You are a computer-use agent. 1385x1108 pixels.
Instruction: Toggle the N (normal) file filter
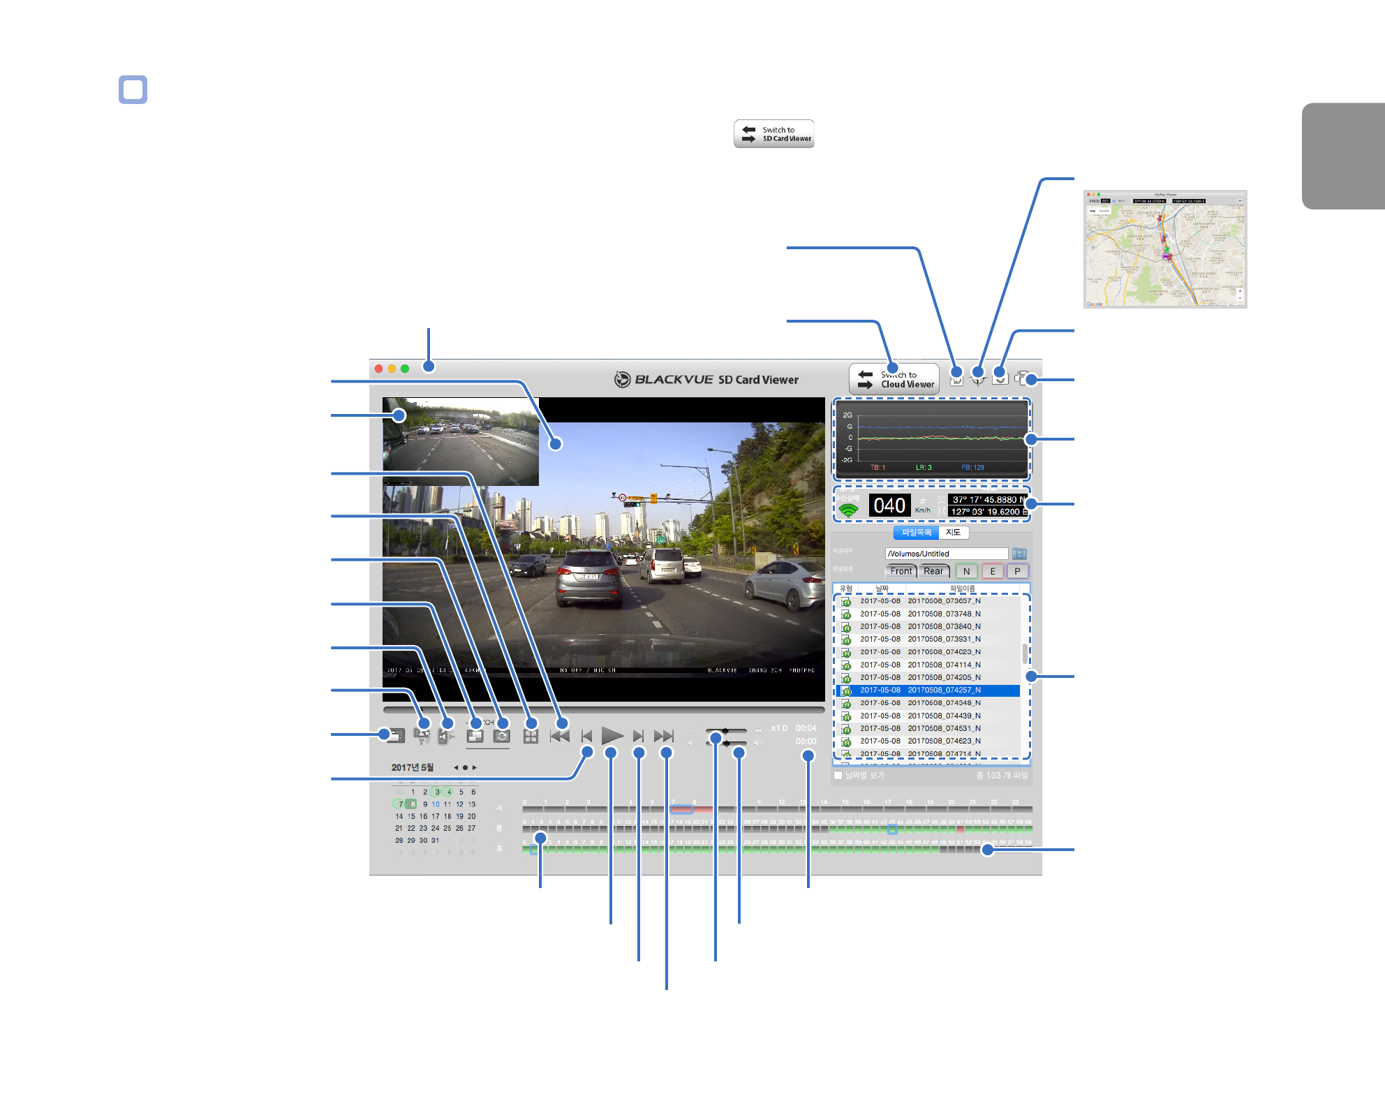point(966,571)
